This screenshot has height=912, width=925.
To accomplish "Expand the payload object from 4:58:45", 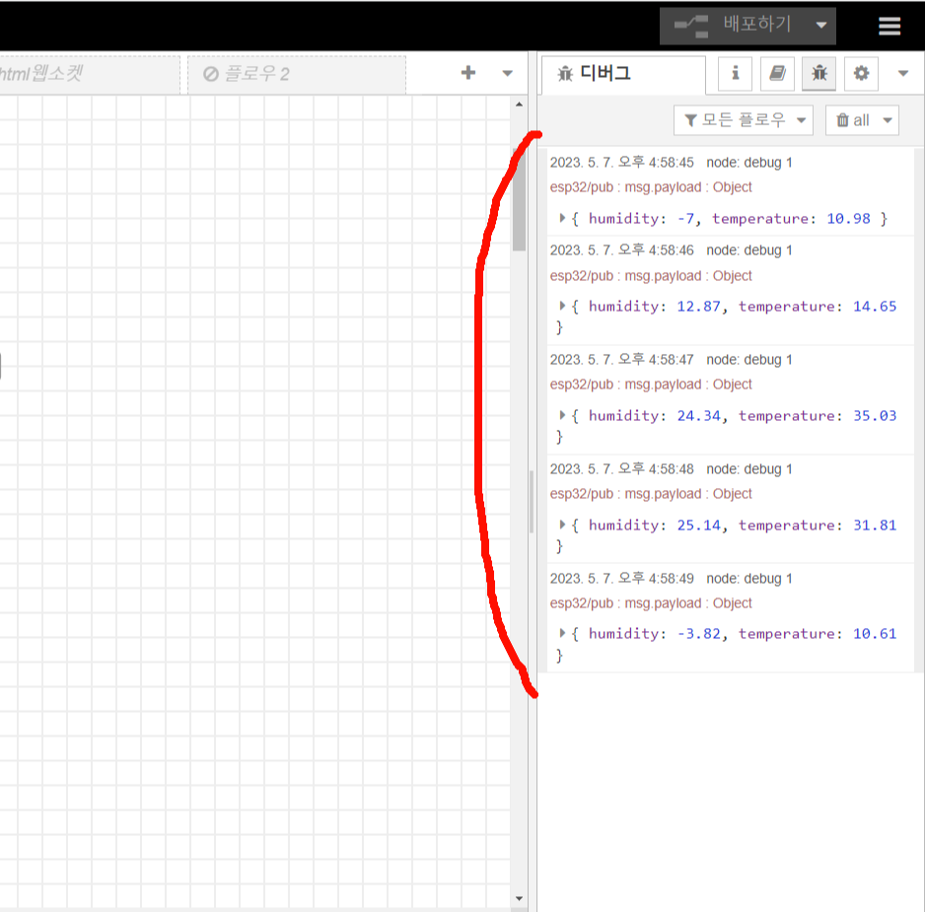I will point(563,218).
